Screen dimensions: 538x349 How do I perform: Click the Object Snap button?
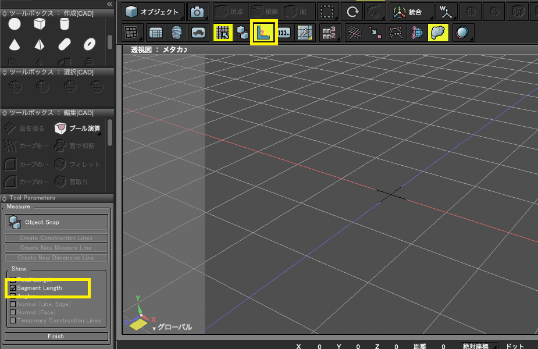tap(56, 222)
